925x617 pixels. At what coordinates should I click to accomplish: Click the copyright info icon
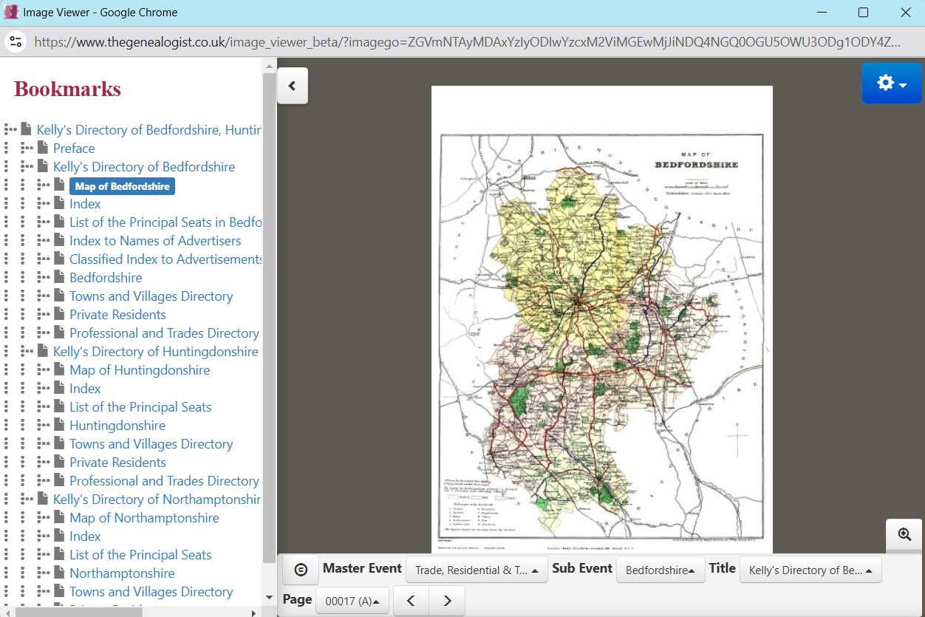[x=301, y=570]
